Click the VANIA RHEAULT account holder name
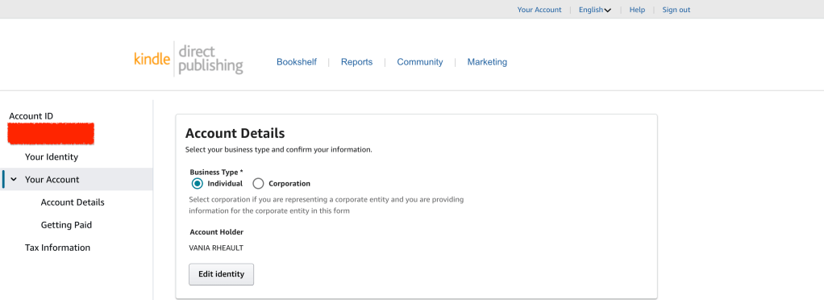 [x=216, y=248]
